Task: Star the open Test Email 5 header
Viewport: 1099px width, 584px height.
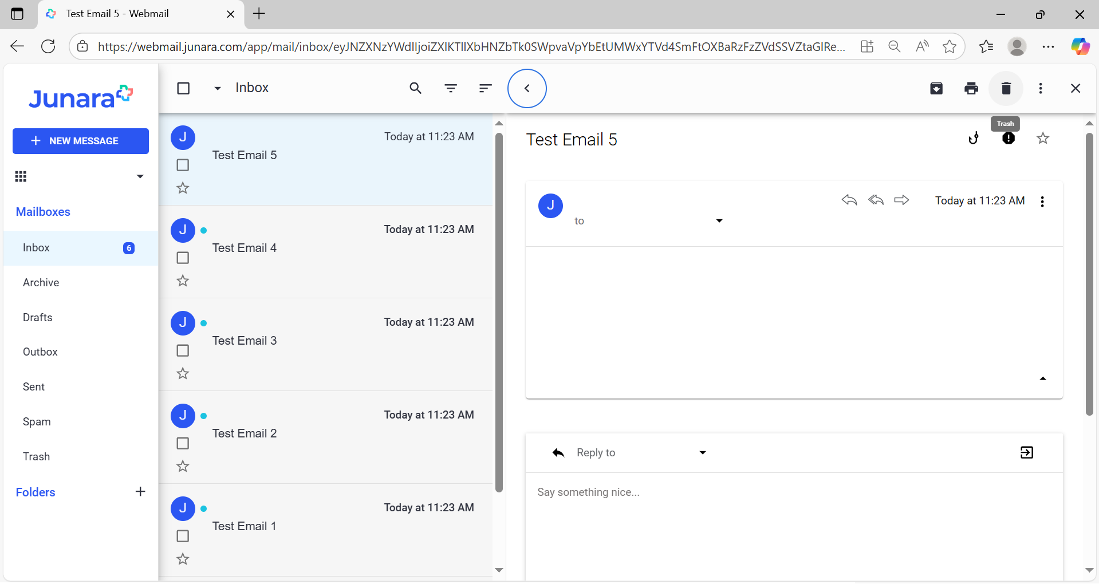Action: point(1043,139)
